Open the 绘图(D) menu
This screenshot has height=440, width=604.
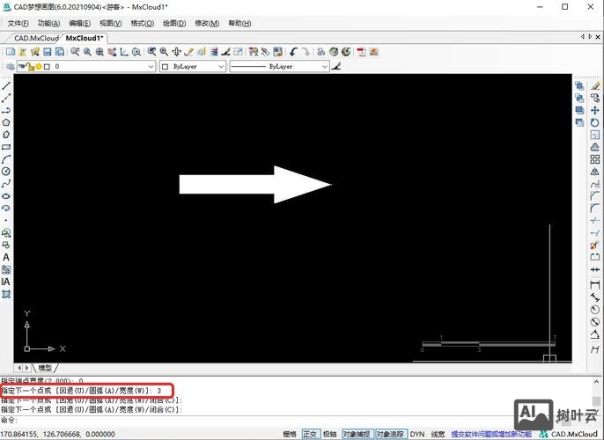171,23
